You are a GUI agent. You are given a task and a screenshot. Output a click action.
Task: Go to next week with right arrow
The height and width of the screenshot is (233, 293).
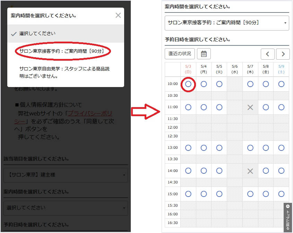283,54
